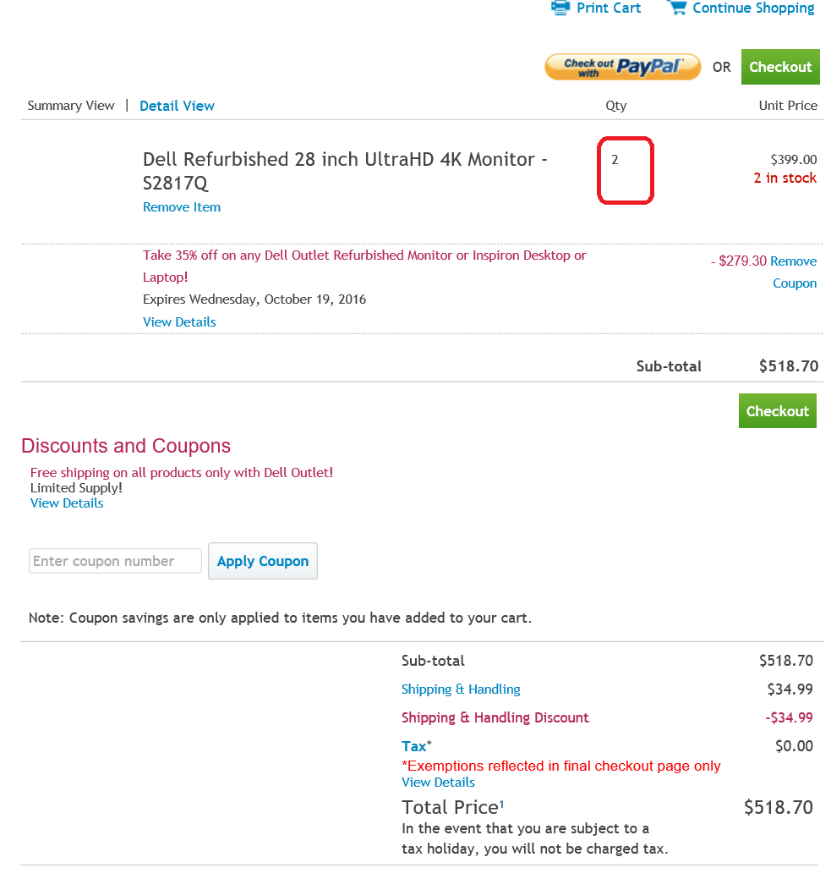Open the Print Cart link
The width and height of the screenshot is (831, 879).
coord(609,8)
